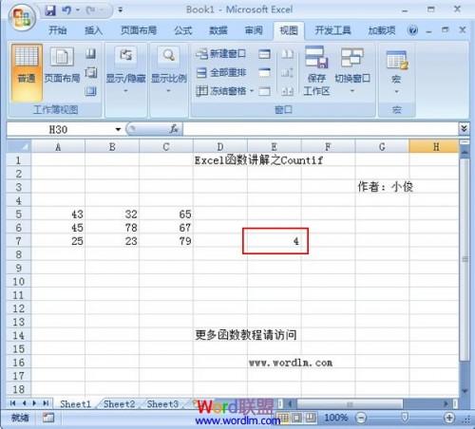Screen dimensions: 475x429
Task: Open the 开始 ribbon tab
Action: 58,30
